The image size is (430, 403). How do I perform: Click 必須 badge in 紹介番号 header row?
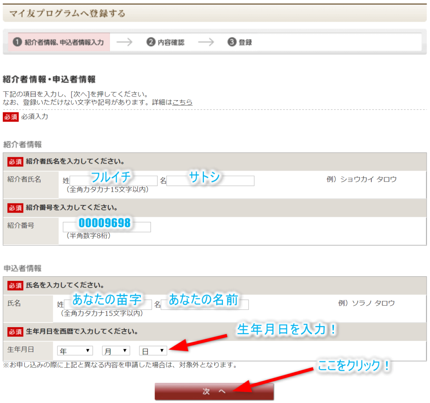point(15,208)
